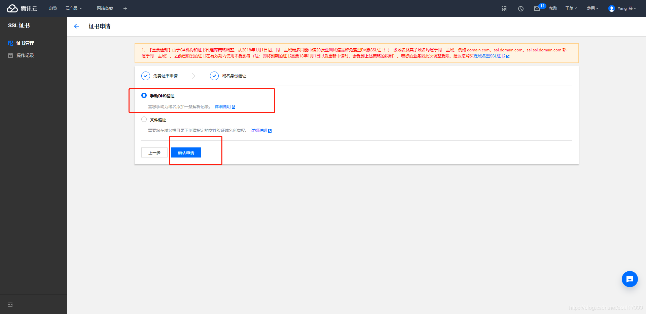
Task: Open the QR code scan icon
Action: (x=504, y=8)
